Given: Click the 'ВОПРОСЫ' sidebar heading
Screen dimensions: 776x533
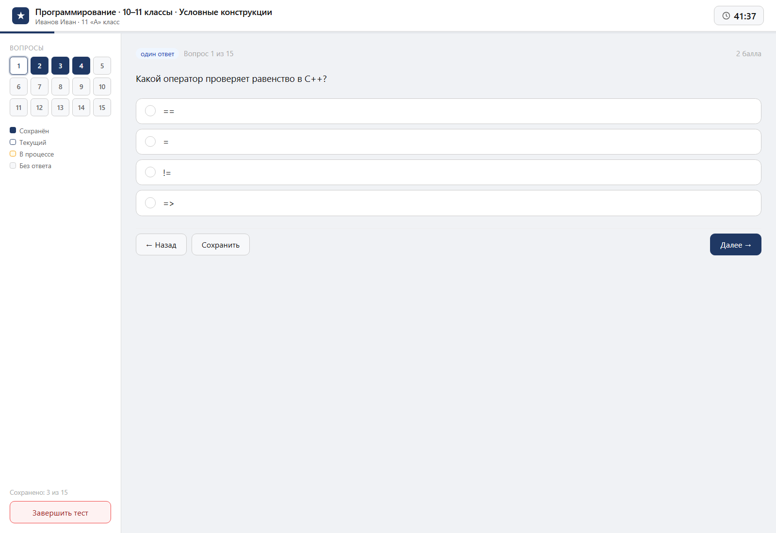Looking at the screenshot, I should point(27,48).
